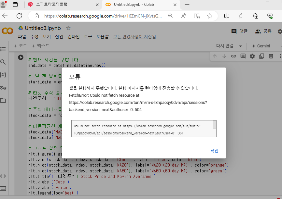The width and height of the screenshot is (282, 199).
Task: Copy link to cell icon
Action: tap(233, 56)
